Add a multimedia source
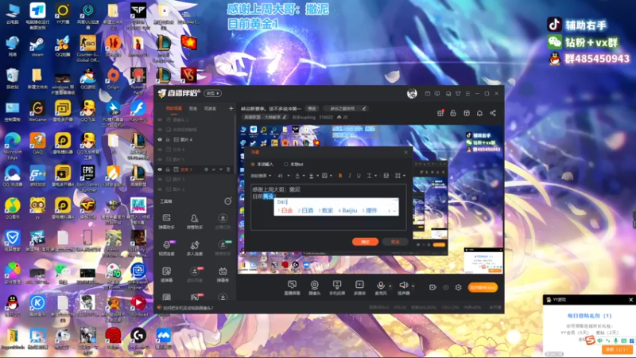Image resolution: width=636 pixels, height=358 pixels. point(359,287)
